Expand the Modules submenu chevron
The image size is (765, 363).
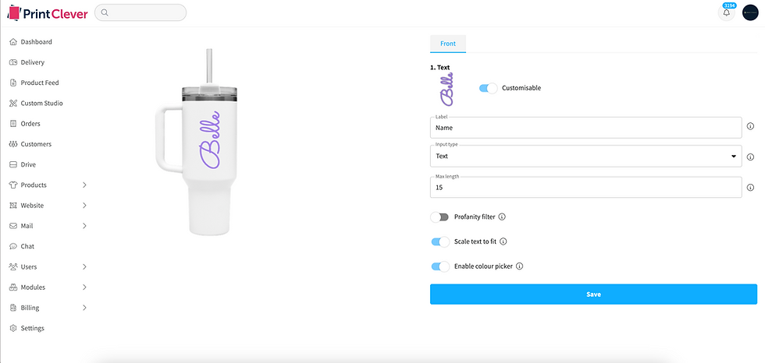[84, 287]
